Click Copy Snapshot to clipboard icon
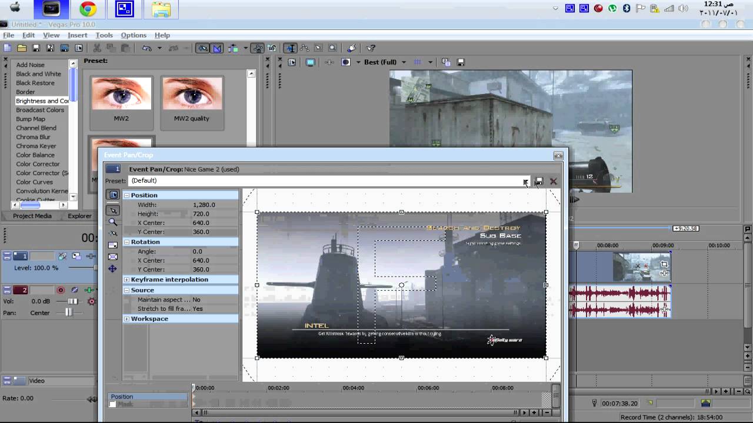This screenshot has height=423, width=753. click(x=446, y=62)
